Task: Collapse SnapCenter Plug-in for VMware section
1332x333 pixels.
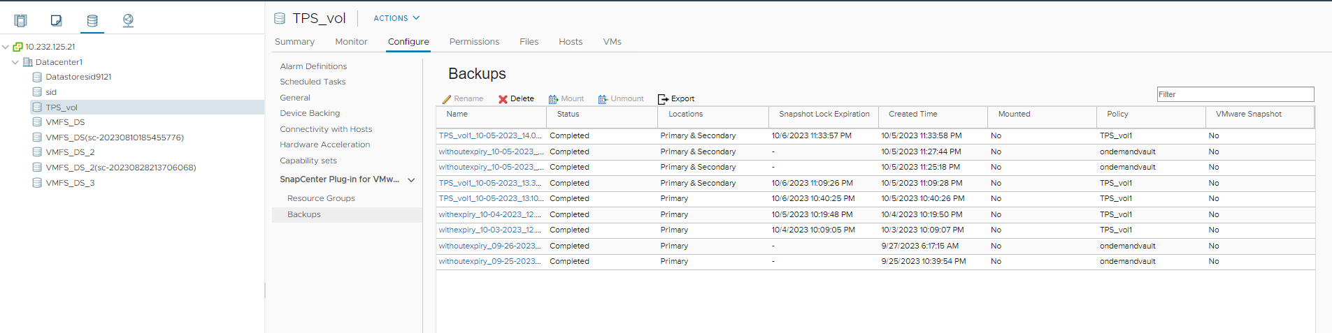Action: pyautogui.click(x=411, y=180)
